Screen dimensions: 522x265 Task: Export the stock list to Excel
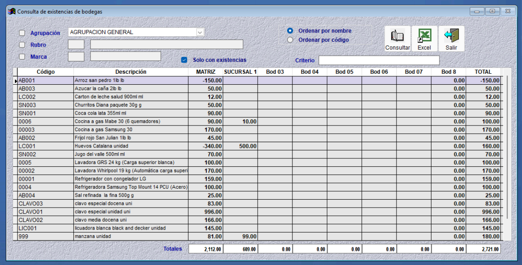click(x=424, y=39)
